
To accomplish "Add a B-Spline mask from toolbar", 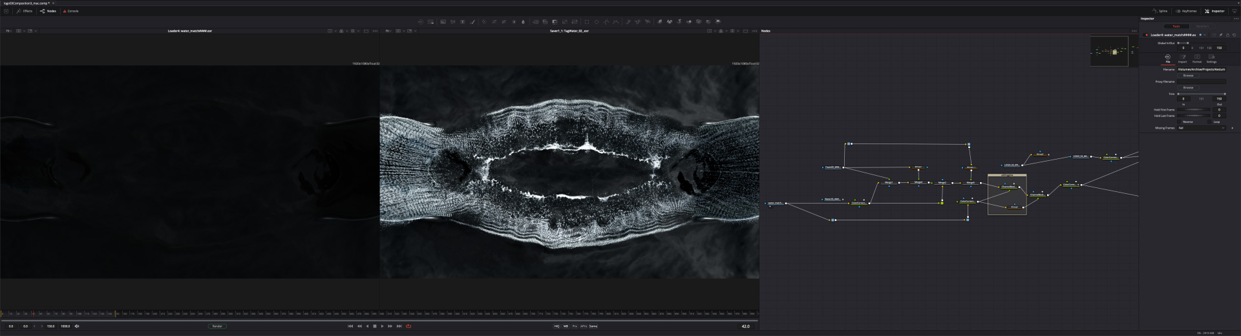I will tap(615, 21).
